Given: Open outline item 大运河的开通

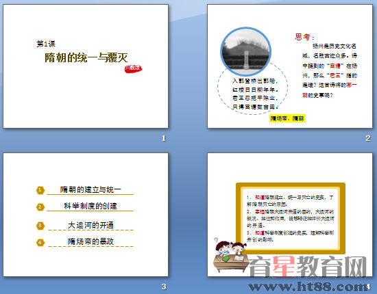Looking at the screenshot, I should 90,225.
